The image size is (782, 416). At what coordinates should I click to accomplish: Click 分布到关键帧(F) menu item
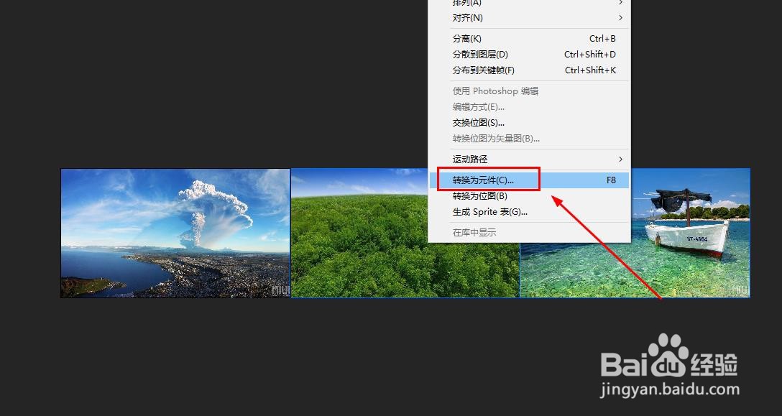coord(529,70)
